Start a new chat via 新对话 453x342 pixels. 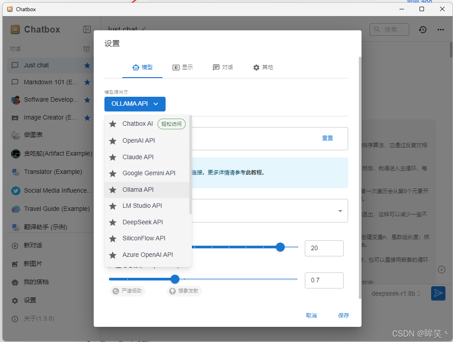(33, 246)
